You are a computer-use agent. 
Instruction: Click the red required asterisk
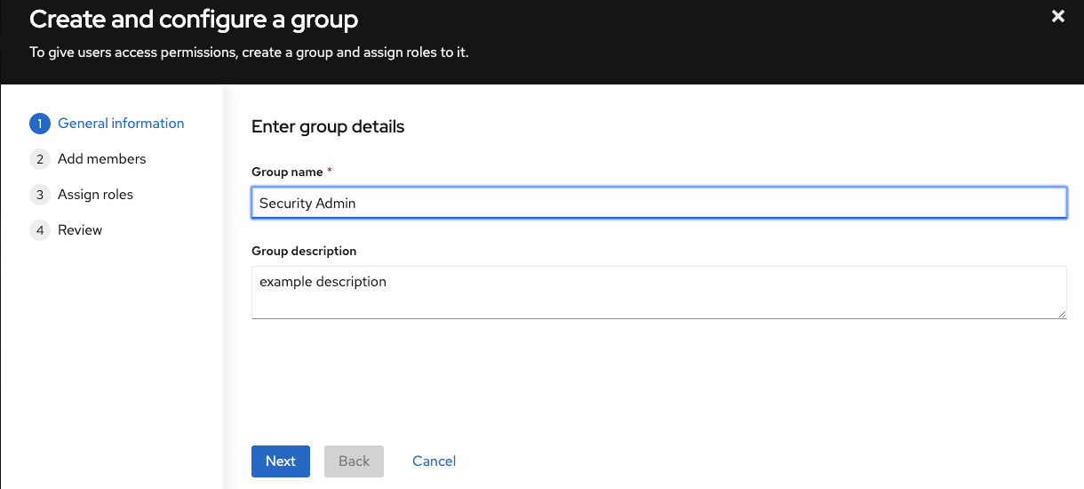pos(331,170)
